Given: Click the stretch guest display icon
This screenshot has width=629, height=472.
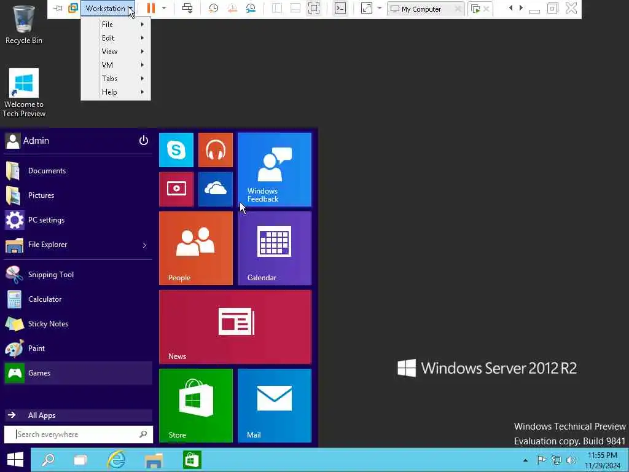Looking at the screenshot, I should point(367,9).
